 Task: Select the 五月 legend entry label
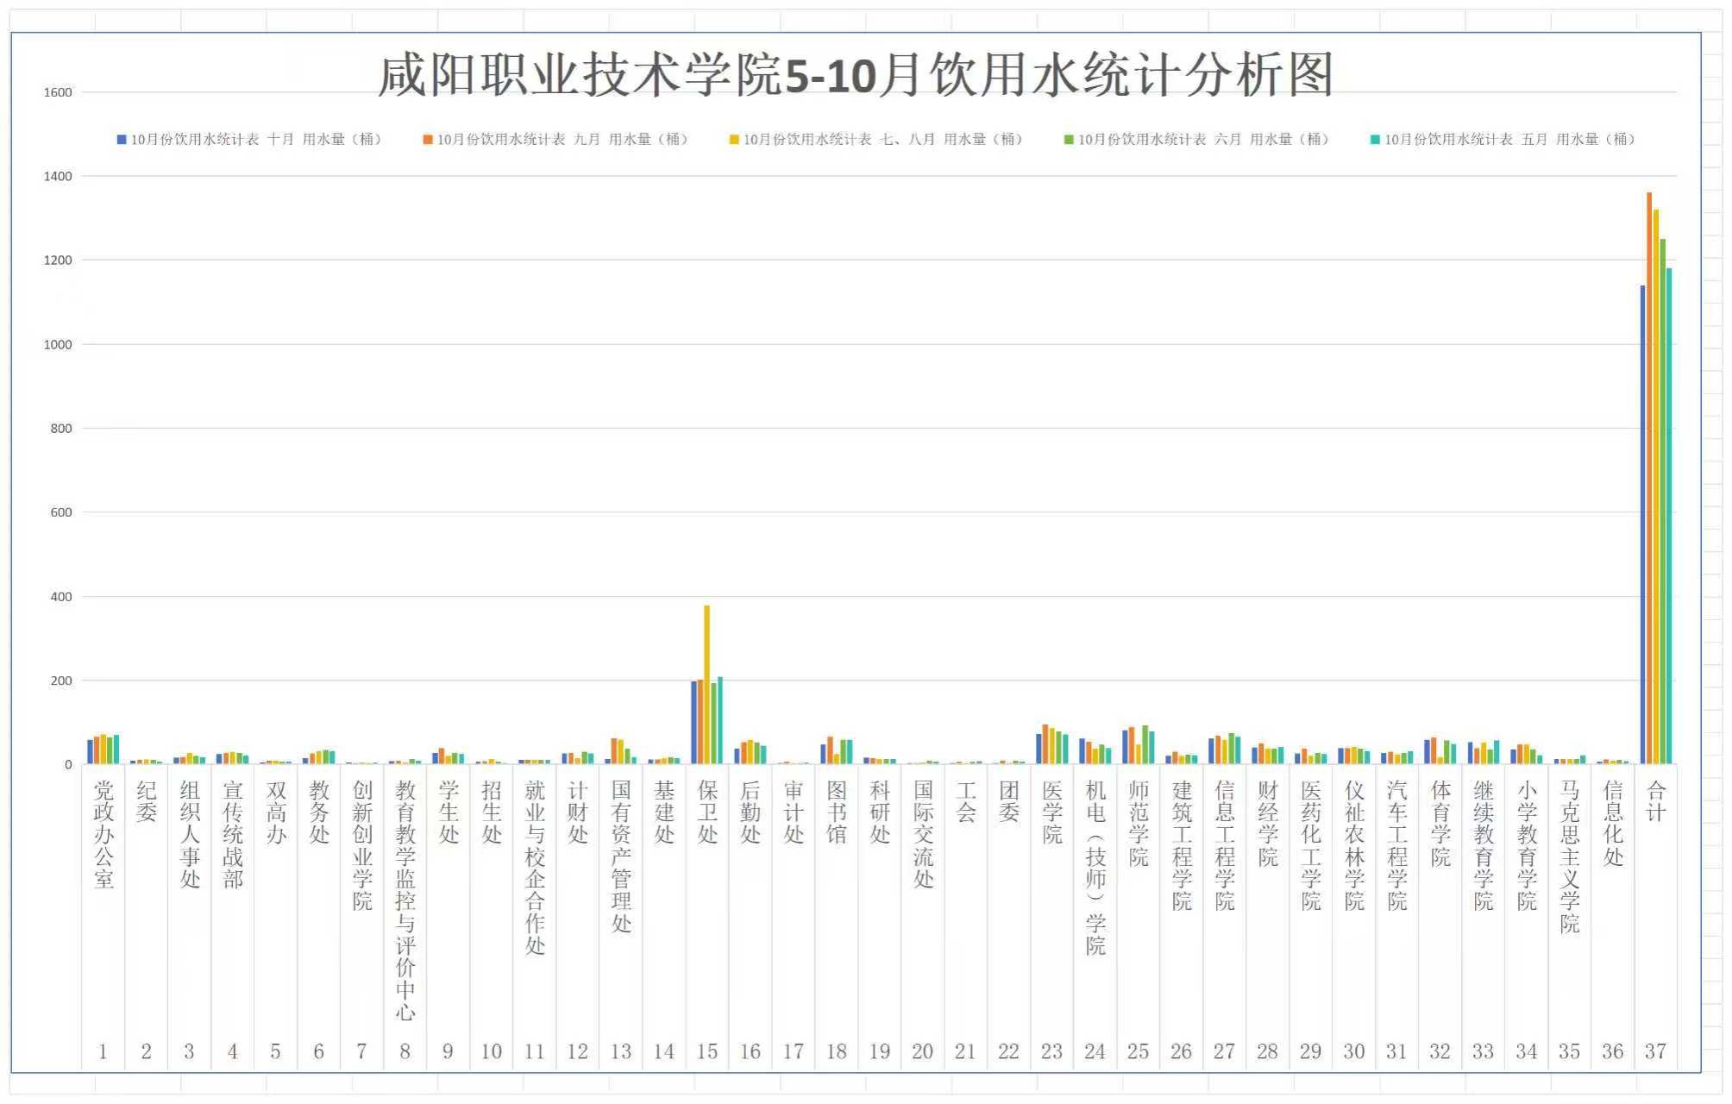(x=1509, y=140)
